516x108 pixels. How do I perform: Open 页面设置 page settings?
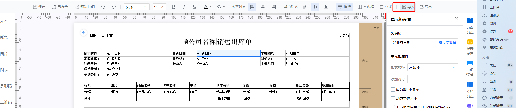pyautogui.click(x=470, y=26)
